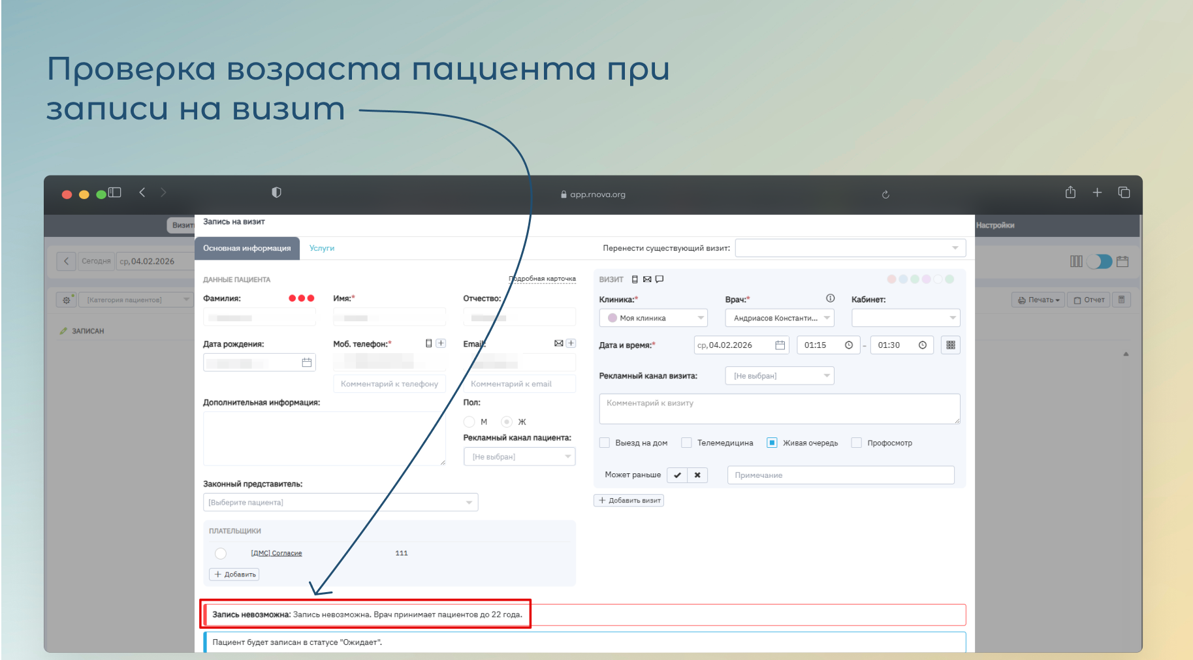
Task: Click the browser page reload icon
Action: tap(885, 195)
